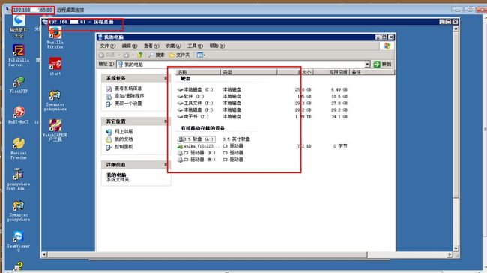487x273 pixels.
Task: Open 网上邻居 link
Action: [120, 132]
